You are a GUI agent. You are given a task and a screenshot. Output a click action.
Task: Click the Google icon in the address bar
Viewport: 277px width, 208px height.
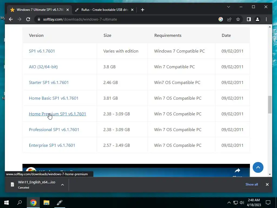click(x=221, y=19)
